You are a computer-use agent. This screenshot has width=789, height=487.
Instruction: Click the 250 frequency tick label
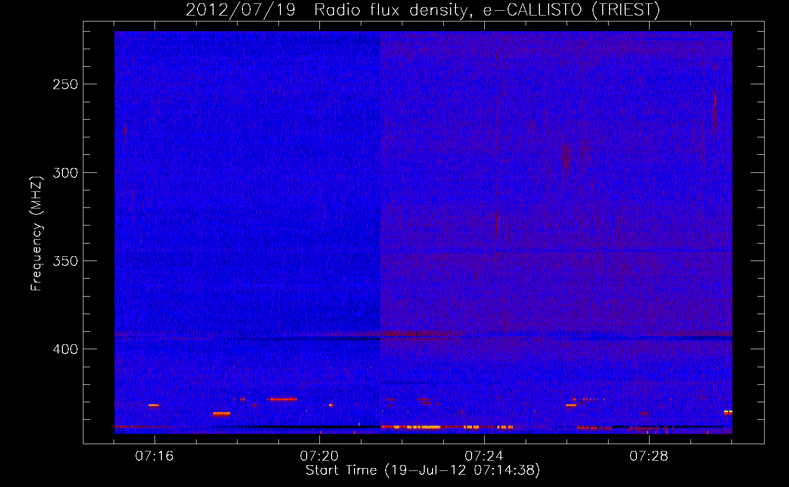click(x=65, y=84)
